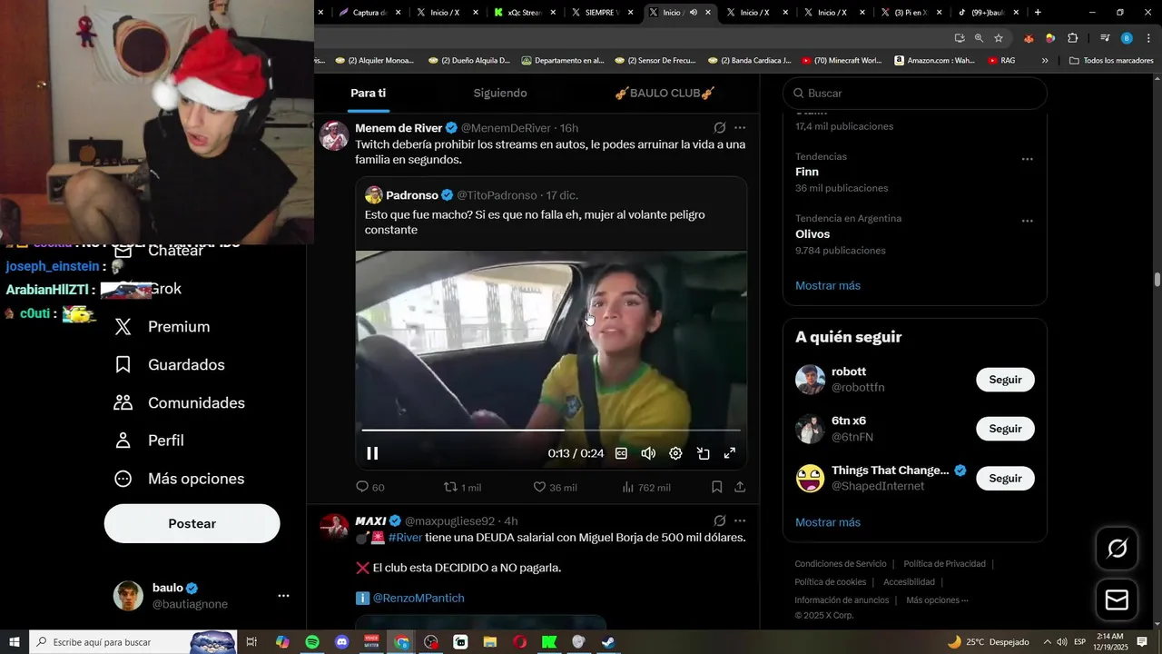Expand Más opciones in footer
Image resolution: width=1162 pixels, height=654 pixels.
coord(937,600)
